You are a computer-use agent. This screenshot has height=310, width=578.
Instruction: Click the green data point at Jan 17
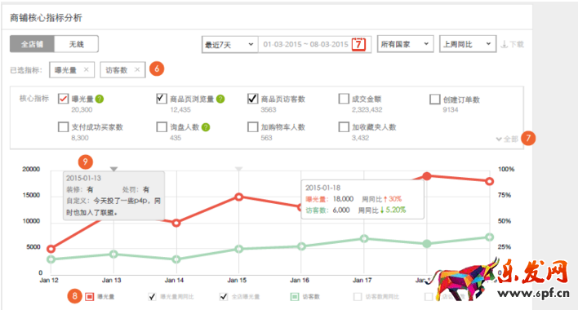[x=364, y=238]
